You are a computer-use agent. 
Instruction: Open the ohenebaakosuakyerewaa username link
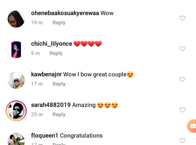[x=65, y=13]
